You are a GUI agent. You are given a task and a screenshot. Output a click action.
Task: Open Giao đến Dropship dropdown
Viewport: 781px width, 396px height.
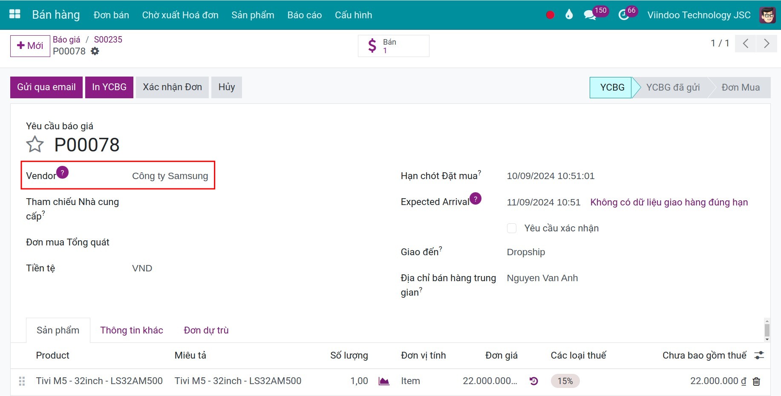tap(526, 252)
